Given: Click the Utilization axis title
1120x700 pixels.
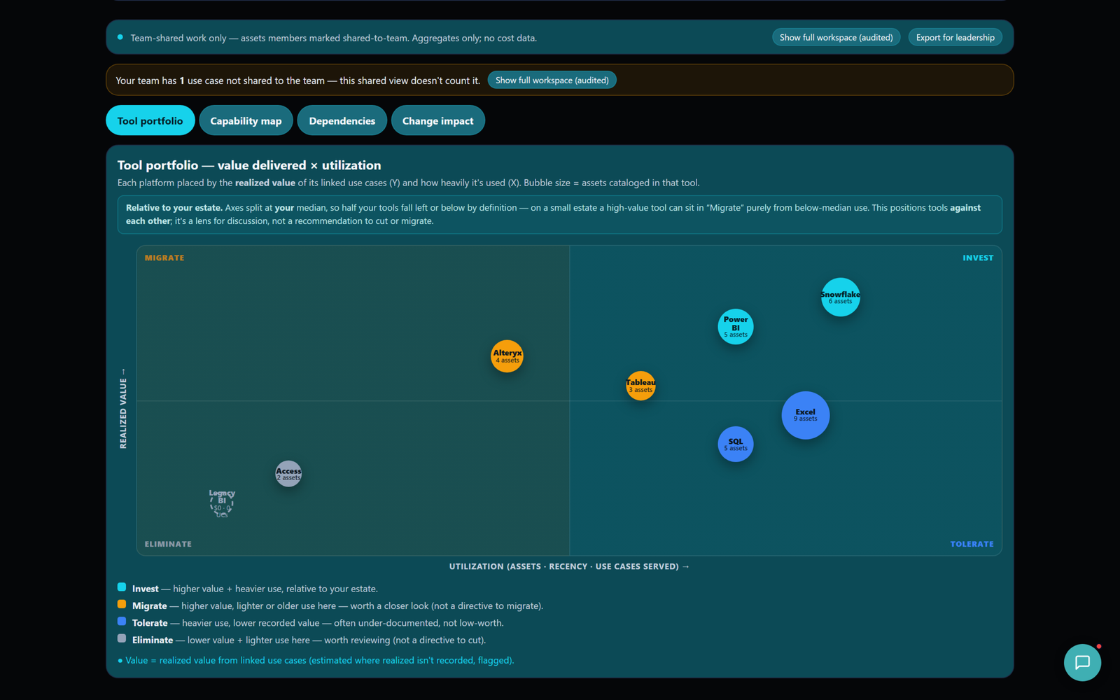Looking at the screenshot, I should [569, 566].
